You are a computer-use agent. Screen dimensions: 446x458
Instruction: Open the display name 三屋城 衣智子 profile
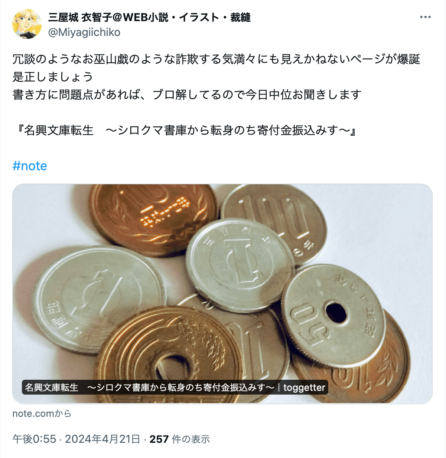149,17
